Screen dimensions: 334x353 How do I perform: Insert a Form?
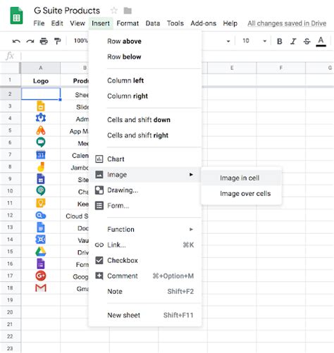[145, 206]
